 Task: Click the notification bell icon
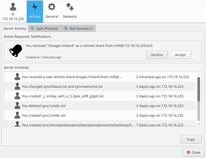click(x=16, y=50)
